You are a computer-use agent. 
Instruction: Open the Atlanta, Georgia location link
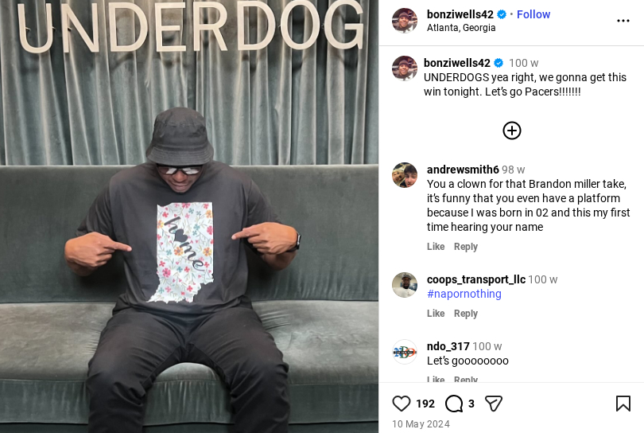pyautogui.click(x=461, y=28)
